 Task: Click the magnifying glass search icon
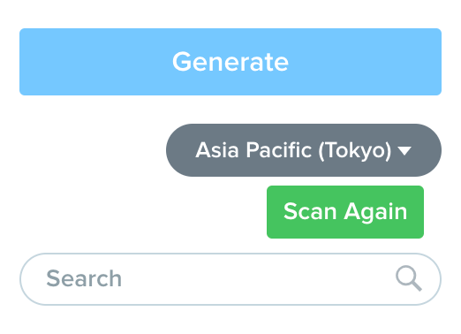click(409, 278)
